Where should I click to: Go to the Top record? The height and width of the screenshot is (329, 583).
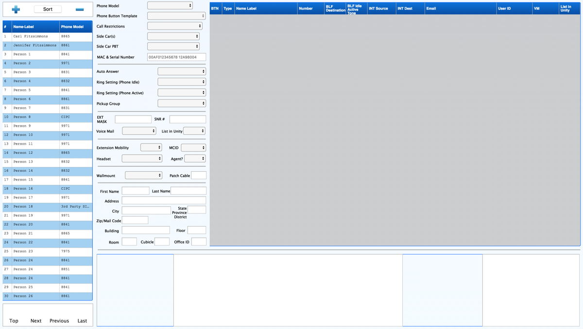[14, 321]
